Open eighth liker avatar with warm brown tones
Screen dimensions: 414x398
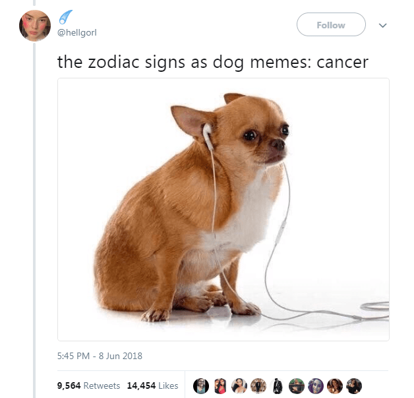pyautogui.click(x=335, y=386)
